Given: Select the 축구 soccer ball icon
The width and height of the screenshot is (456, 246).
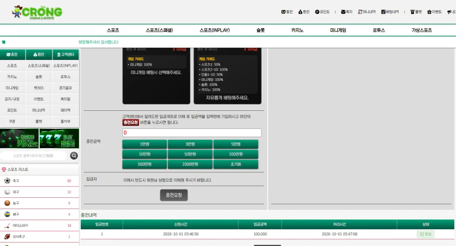Looking at the screenshot, I should tap(7, 181).
